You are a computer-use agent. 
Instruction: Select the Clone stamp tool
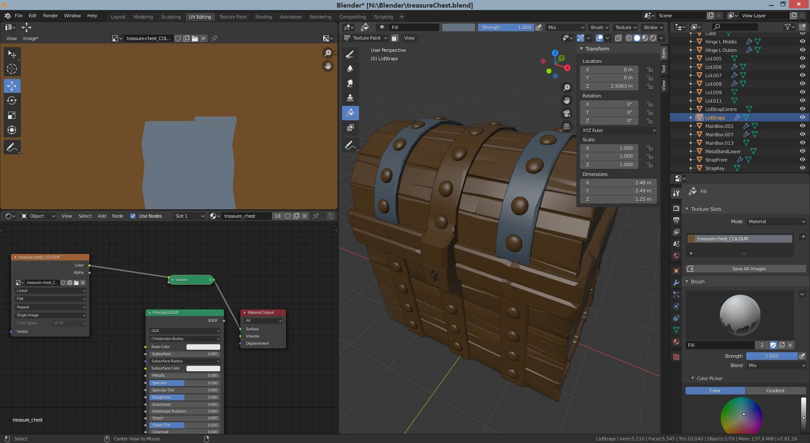click(x=350, y=97)
